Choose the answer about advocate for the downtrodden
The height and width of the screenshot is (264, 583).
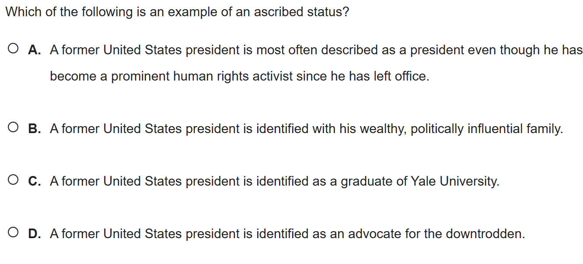coord(287,234)
